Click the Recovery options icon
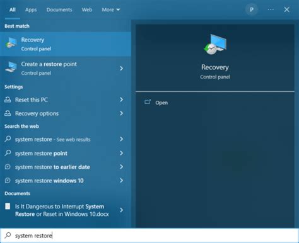 tap(8, 113)
